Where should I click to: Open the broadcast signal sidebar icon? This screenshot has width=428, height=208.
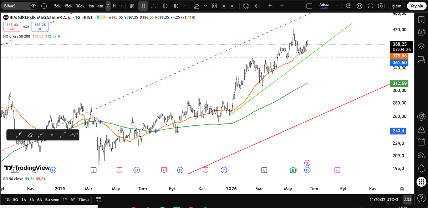pos(421,155)
